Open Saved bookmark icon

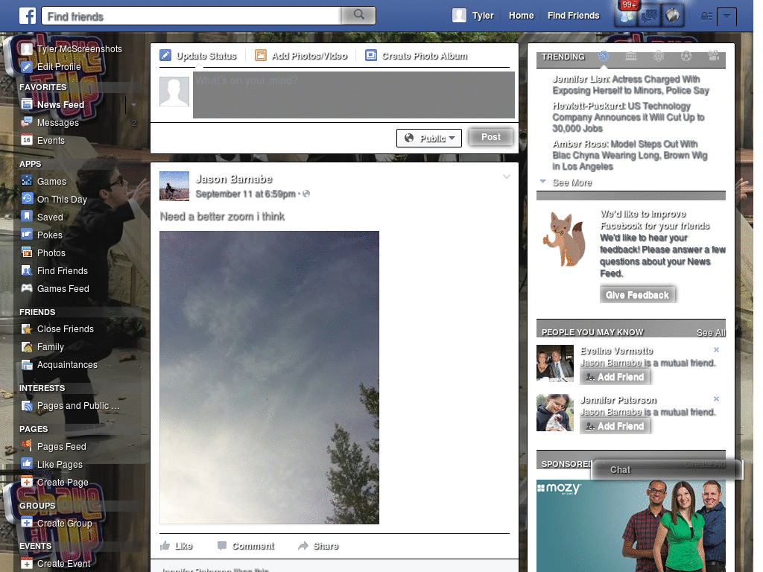tap(27, 217)
